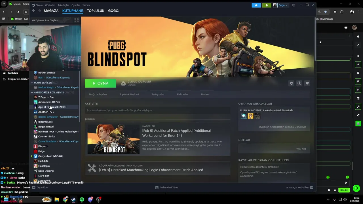Open Rehberler link
Screen dimensions: 363x204
[x=183, y=94]
